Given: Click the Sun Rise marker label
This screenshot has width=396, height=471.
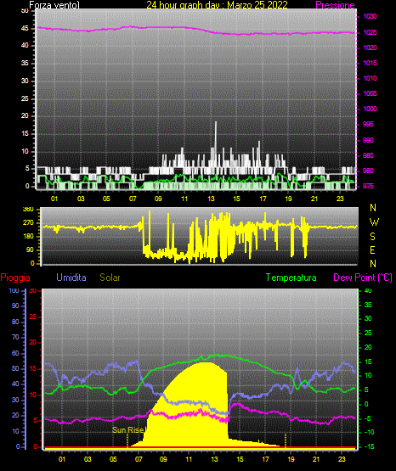Looking at the screenshot, I should [x=127, y=430].
